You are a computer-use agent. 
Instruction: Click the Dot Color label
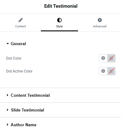click(14, 58)
